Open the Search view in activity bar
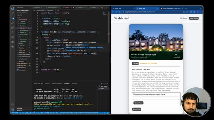 13,13
